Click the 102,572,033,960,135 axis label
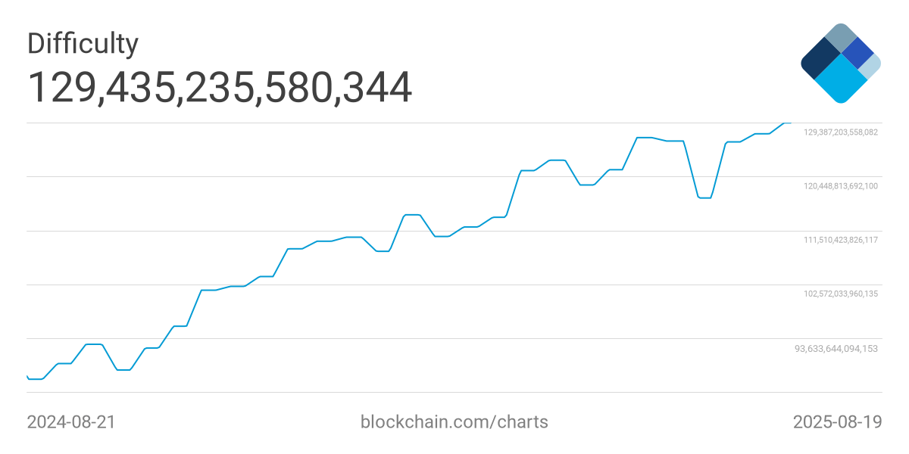909x454 pixels. point(840,294)
